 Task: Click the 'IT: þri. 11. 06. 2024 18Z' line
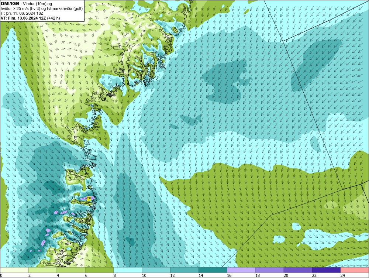22,13
